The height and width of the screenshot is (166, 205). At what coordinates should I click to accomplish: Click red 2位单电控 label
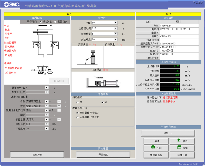click(x=10, y=73)
